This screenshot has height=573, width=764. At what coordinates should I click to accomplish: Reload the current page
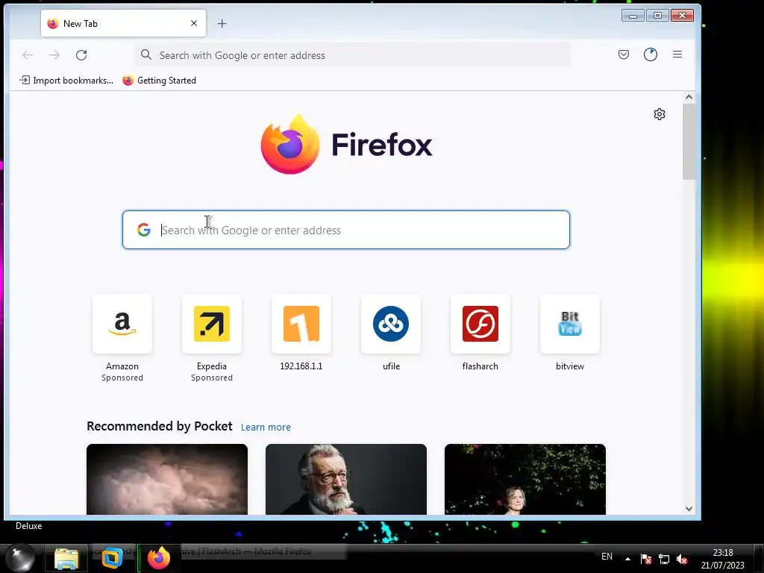(x=81, y=55)
